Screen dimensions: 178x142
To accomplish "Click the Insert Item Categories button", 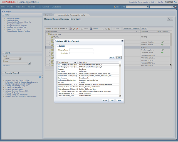I will [131, 29].
